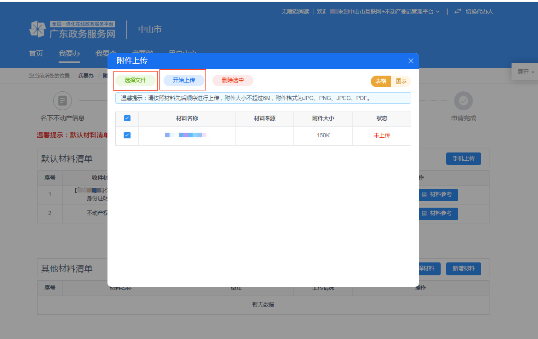Go to the 首页 navigation tab
Screen dimensions: 538x339
pyautogui.click(x=36, y=53)
